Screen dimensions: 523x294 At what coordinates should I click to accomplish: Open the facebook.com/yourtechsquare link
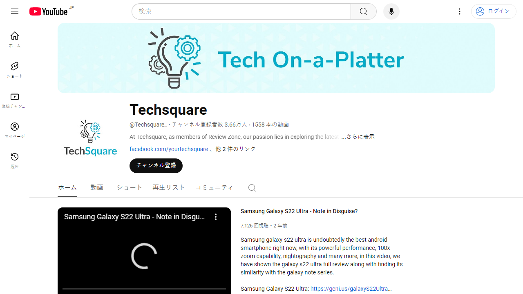[169, 149]
